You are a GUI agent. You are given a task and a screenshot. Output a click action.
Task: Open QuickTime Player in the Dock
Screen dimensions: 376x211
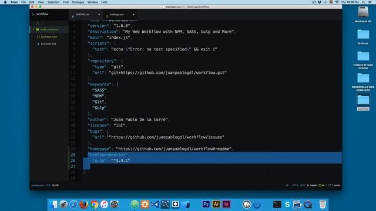coord(308,205)
